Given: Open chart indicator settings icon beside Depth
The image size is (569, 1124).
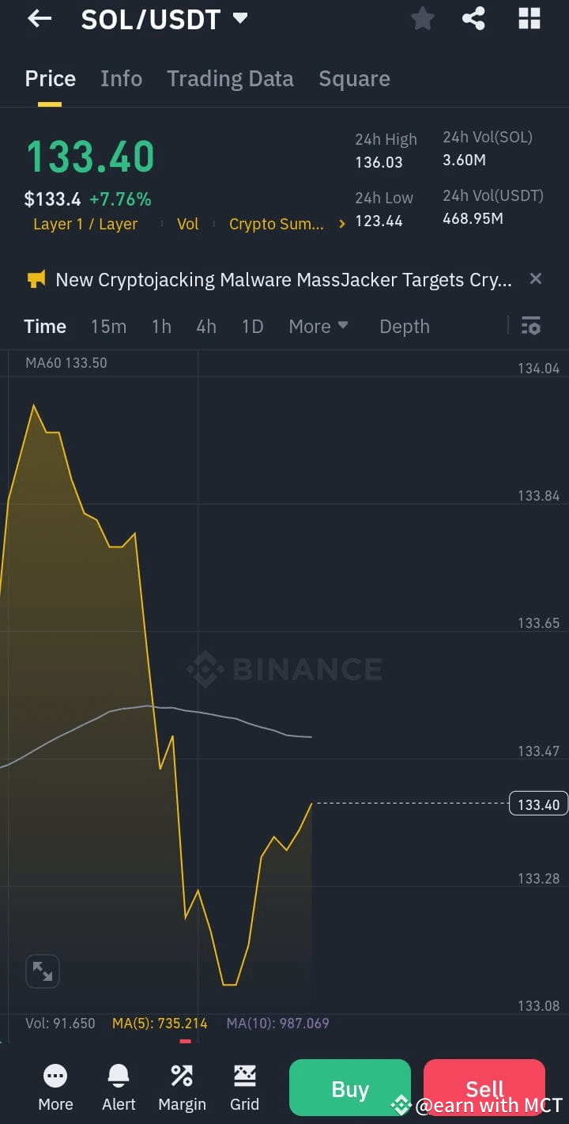Looking at the screenshot, I should pos(530,326).
